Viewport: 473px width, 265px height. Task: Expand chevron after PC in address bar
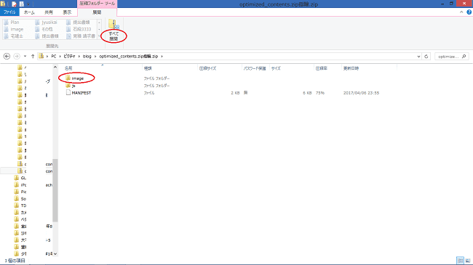[60, 57]
